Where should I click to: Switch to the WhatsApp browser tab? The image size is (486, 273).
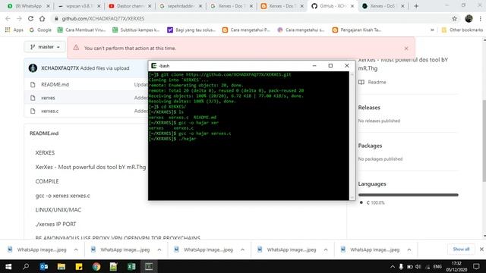(x=28, y=6)
